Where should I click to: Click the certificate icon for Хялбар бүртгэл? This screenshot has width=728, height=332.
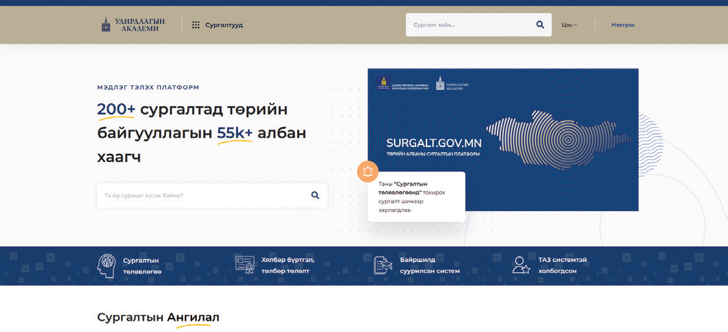pos(245,265)
